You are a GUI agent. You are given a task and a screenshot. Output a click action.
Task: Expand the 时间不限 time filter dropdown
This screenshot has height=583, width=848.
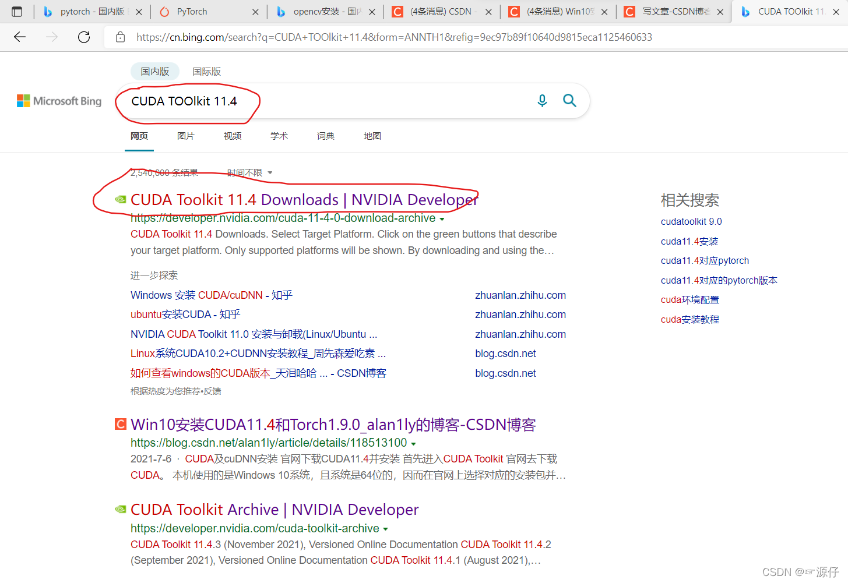pos(249,173)
